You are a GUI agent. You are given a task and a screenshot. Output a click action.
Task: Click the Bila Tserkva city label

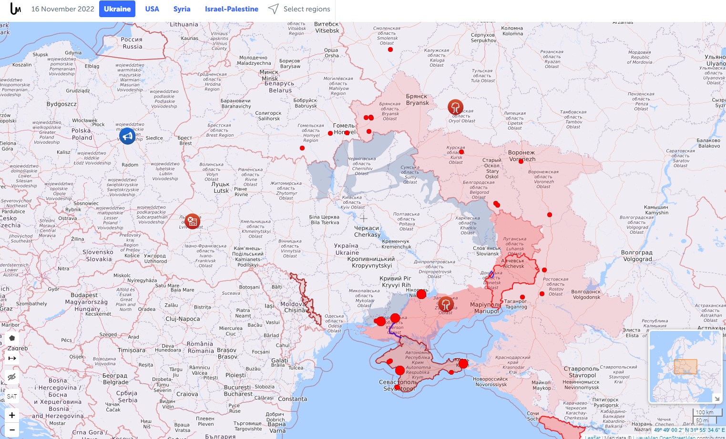[x=324, y=219]
